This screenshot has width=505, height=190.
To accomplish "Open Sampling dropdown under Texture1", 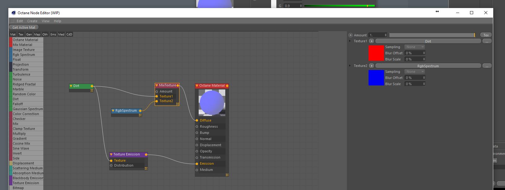I will [x=415, y=47].
